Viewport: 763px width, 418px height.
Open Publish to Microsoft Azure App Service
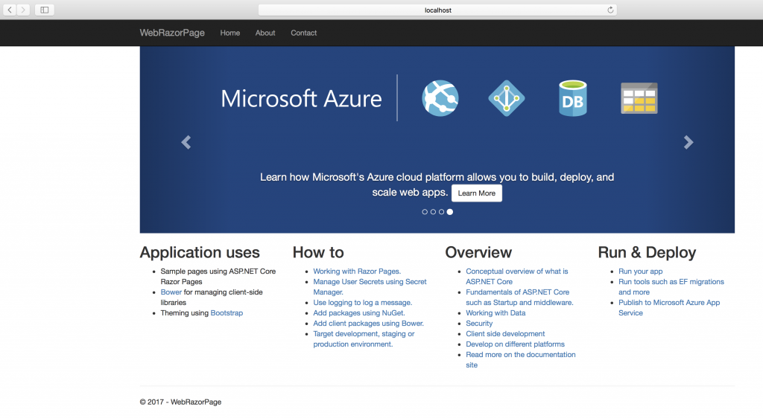(x=669, y=307)
